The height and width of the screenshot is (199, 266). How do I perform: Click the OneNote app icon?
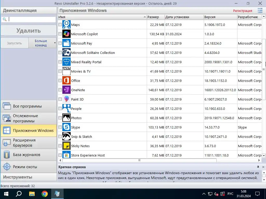[66, 90]
